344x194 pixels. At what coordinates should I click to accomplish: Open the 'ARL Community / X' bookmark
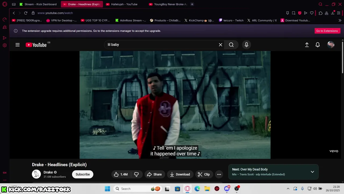262,20
